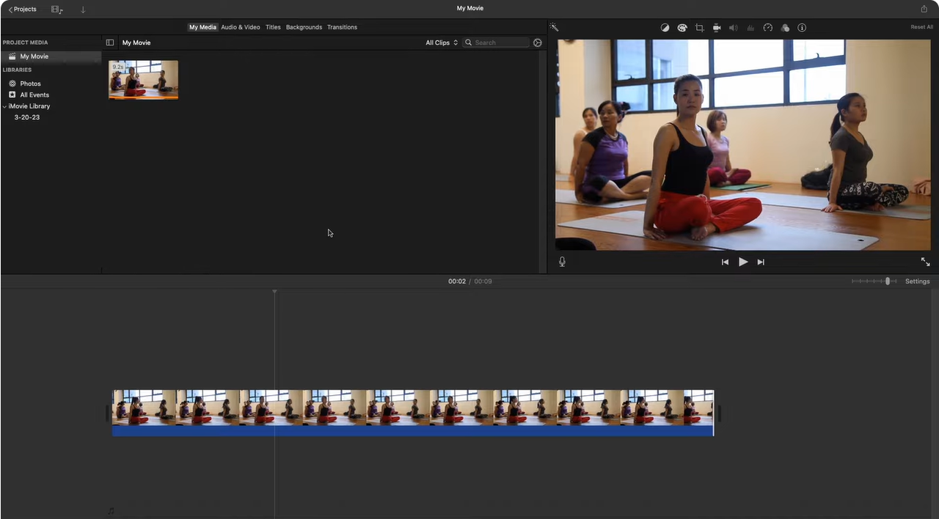Select the 9.2s yoga clip thumbnail
The image size is (939, 519).
[143, 80]
